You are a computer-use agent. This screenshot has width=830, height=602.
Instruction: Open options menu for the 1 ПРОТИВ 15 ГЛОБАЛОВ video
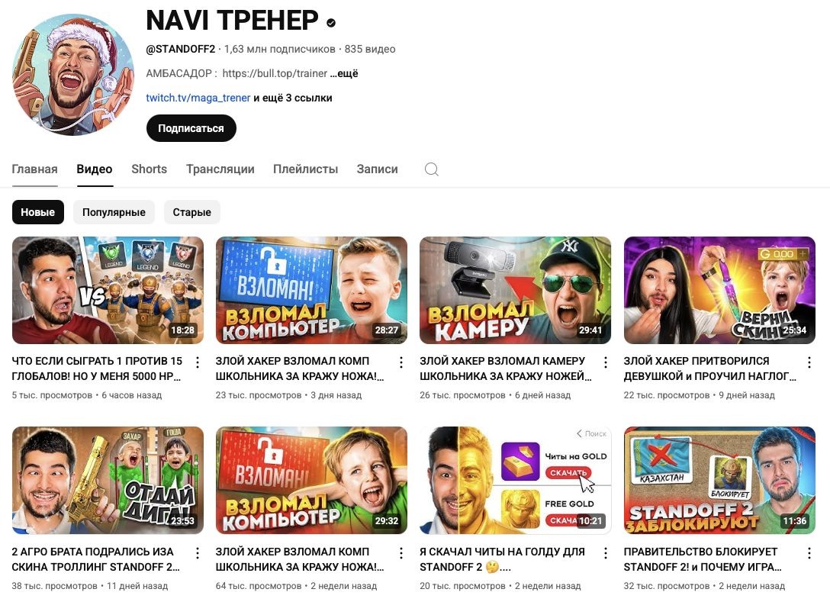198,362
